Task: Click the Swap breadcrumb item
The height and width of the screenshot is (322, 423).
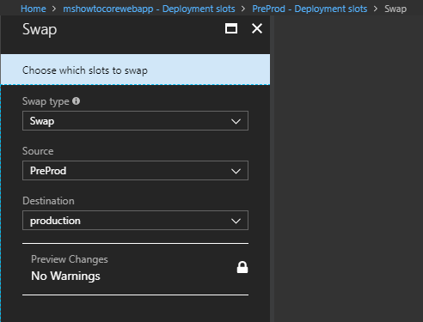Action: click(x=395, y=9)
